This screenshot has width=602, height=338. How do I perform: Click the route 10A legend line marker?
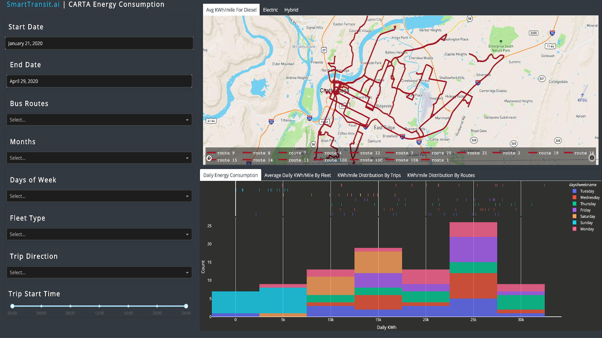pos(390,160)
